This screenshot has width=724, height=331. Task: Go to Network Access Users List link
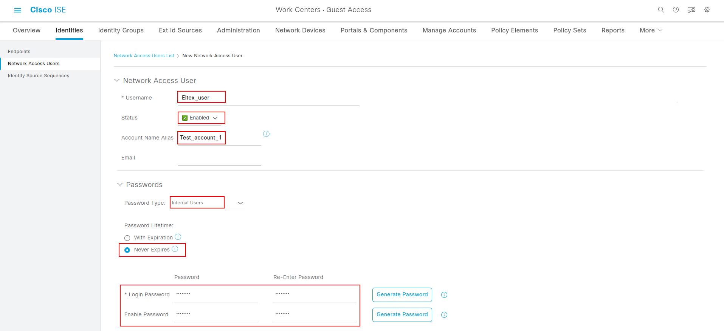pos(144,56)
